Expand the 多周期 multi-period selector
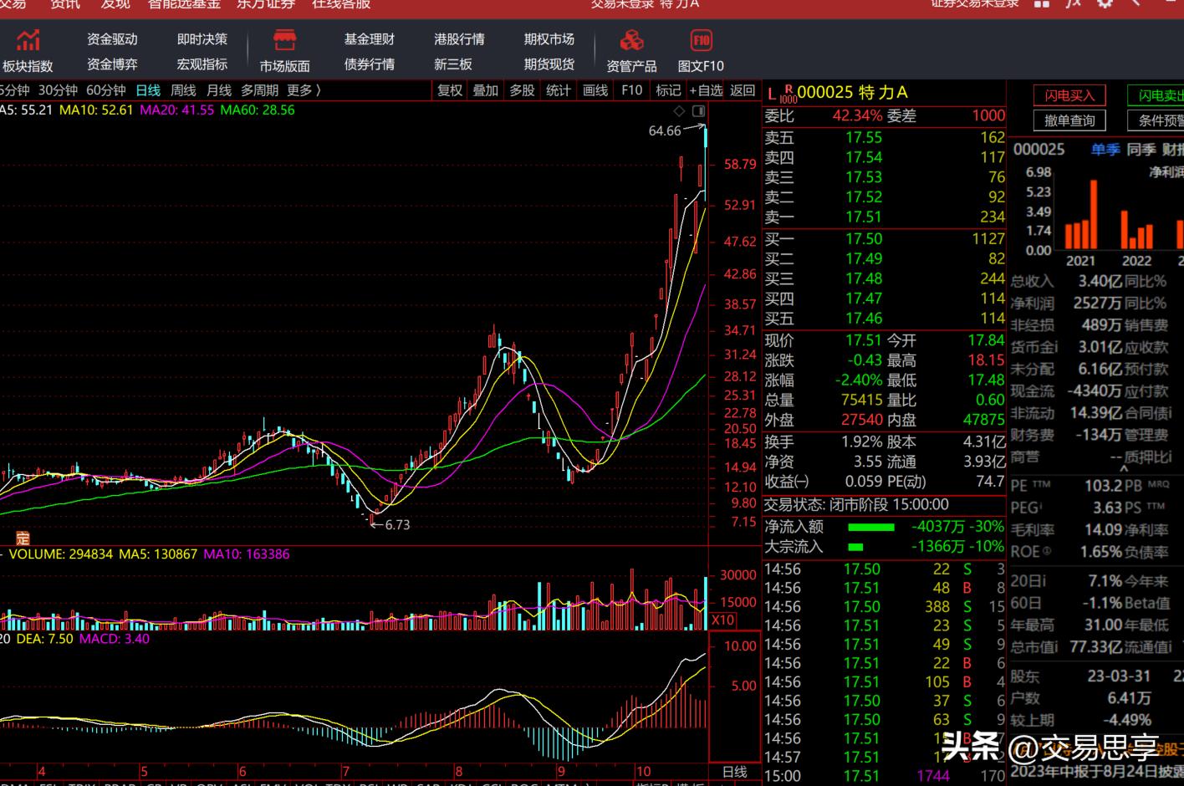 tap(259, 90)
